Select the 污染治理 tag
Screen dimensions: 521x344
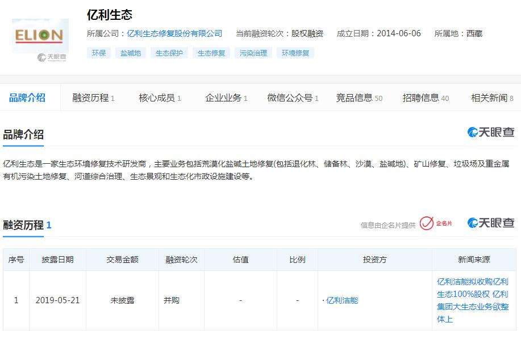[253, 53]
